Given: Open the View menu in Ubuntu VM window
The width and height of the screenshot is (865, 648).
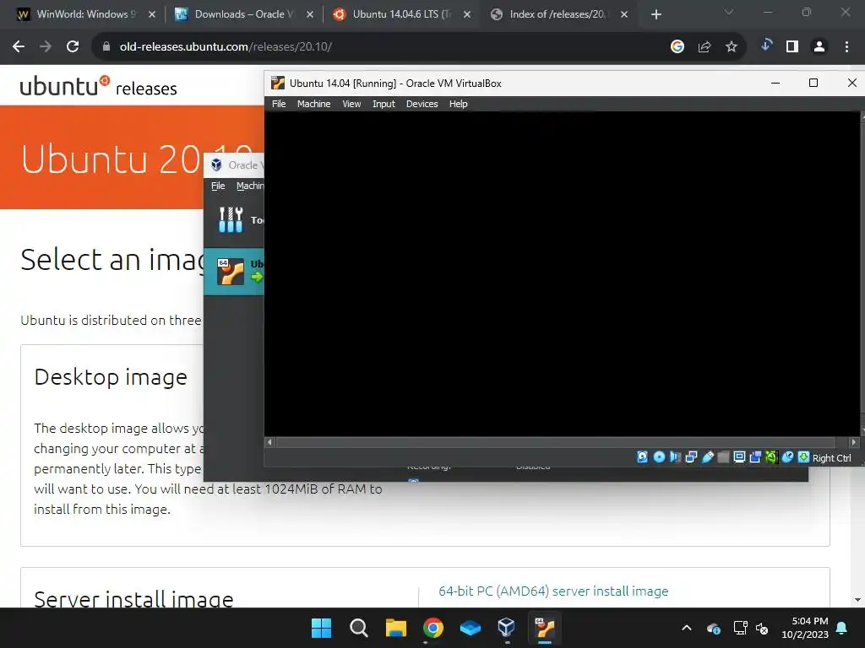Looking at the screenshot, I should 351,104.
